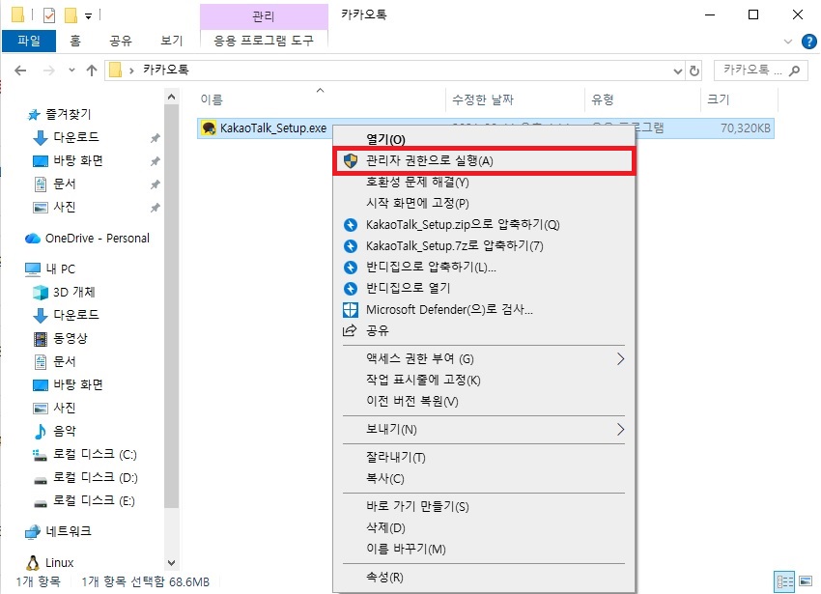Click the admin shield icon in context menu

[351, 160]
